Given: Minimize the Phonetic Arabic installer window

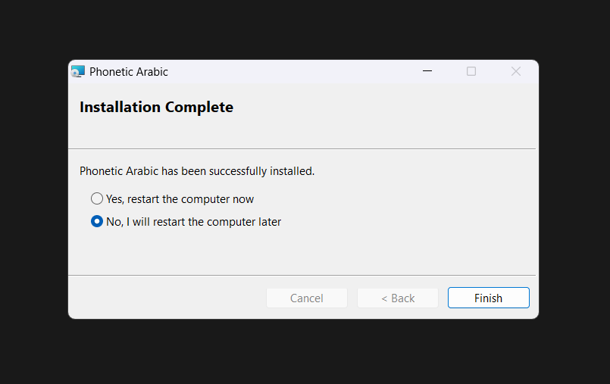Looking at the screenshot, I should [x=427, y=71].
